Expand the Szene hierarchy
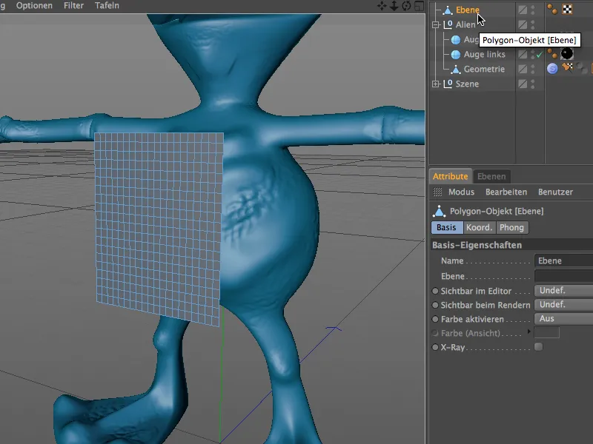 coord(436,84)
